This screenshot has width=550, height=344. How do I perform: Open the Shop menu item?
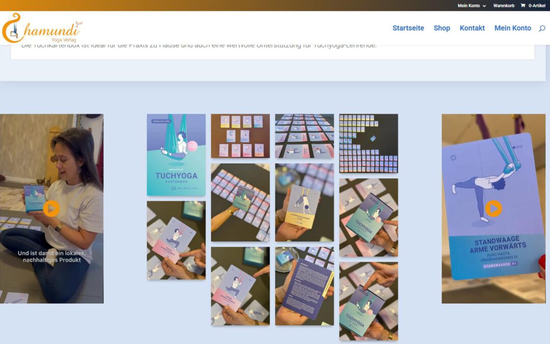pyautogui.click(x=442, y=28)
